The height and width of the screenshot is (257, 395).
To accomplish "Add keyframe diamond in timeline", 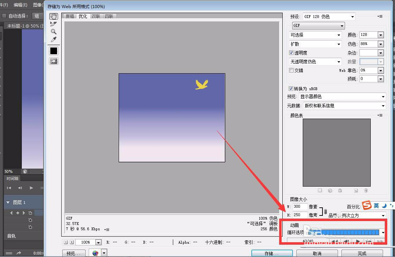I will coord(18,213).
